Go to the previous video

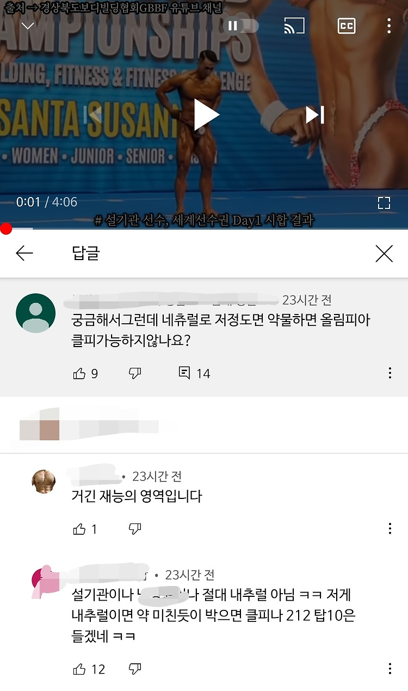click(95, 115)
